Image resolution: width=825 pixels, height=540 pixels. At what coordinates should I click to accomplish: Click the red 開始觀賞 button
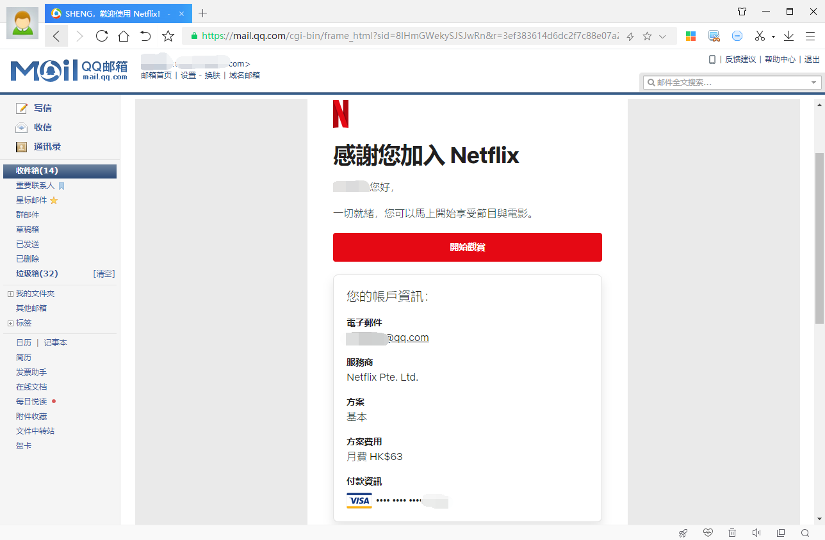pyautogui.click(x=468, y=247)
